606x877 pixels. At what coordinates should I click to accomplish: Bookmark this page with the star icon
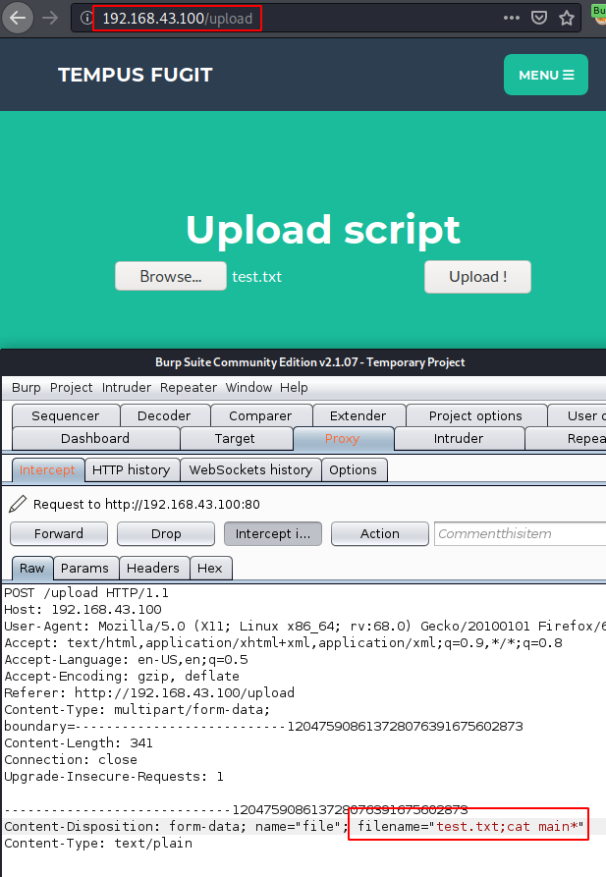[567, 18]
